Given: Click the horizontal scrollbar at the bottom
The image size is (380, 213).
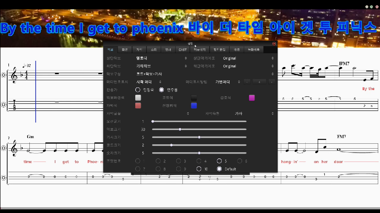Looking at the screenshot, I should click(190, 208).
